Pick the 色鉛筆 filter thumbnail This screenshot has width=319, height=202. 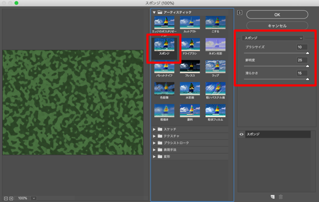(164, 89)
